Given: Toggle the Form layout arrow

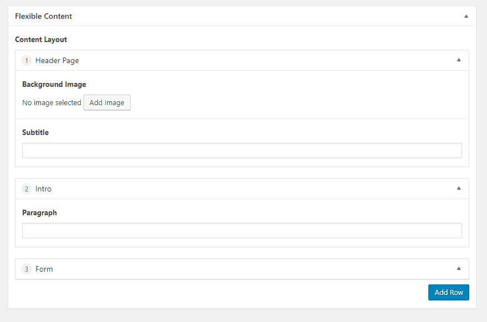Looking at the screenshot, I should 458,268.
